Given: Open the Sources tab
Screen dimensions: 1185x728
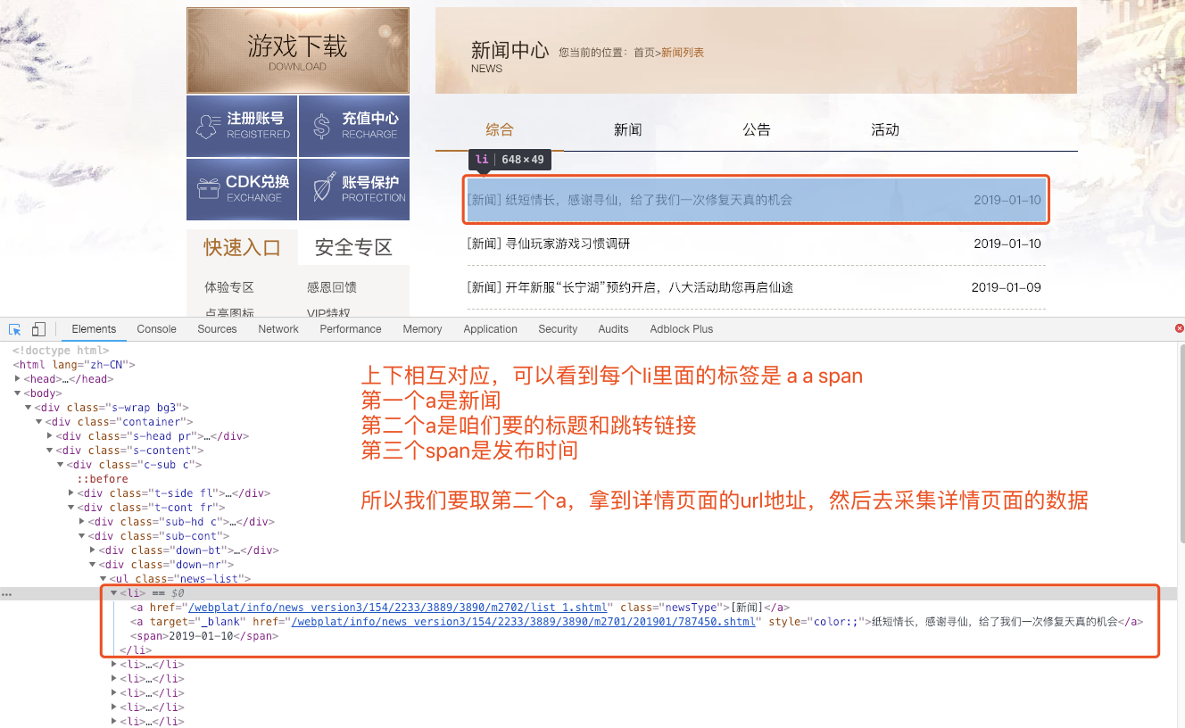Looking at the screenshot, I should coord(217,329).
